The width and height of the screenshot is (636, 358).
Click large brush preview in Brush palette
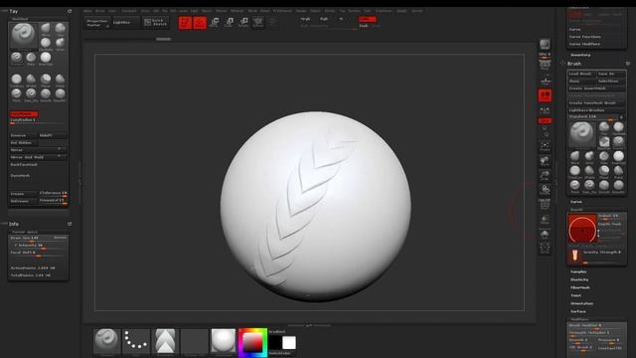pyautogui.click(x=582, y=134)
